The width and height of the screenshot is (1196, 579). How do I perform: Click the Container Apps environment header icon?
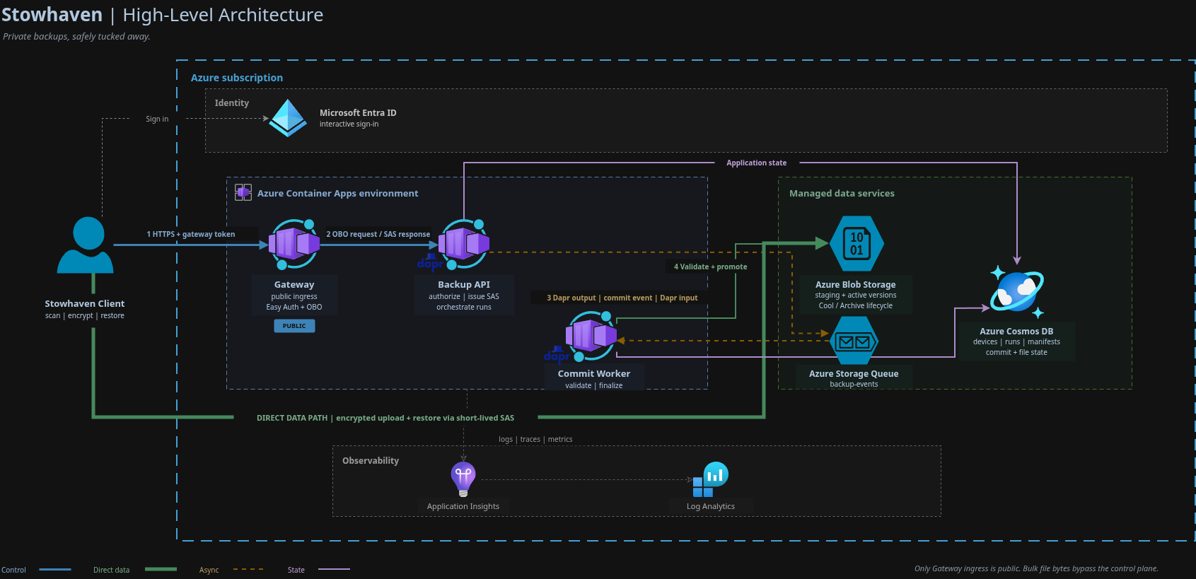[243, 192]
